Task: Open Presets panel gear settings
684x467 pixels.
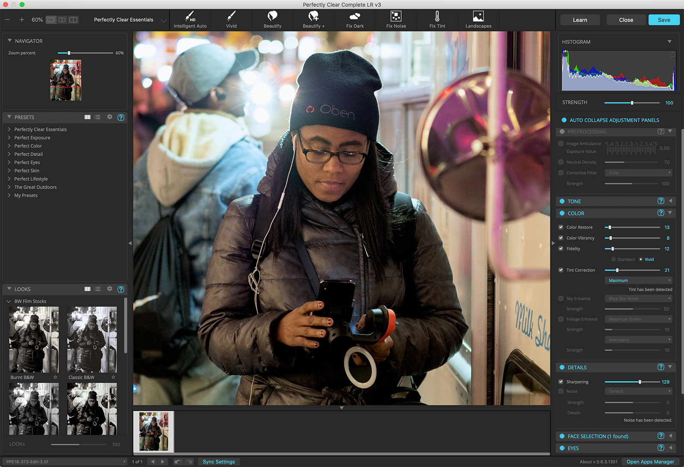Action: tap(109, 117)
